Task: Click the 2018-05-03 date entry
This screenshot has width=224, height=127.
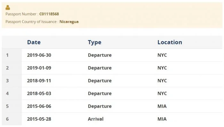Action: click(39, 94)
